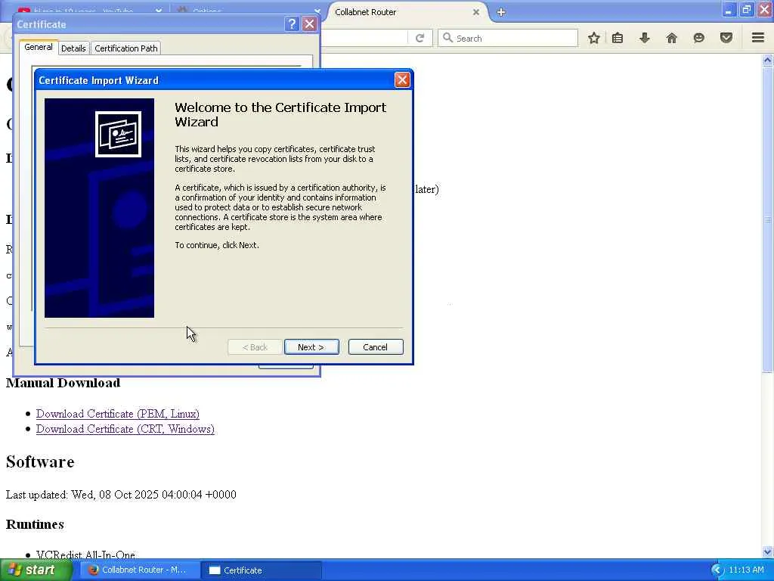Go to the Firefox home page
Image resolution: width=774 pixels, height=581 pixels.
click(671, 38)
